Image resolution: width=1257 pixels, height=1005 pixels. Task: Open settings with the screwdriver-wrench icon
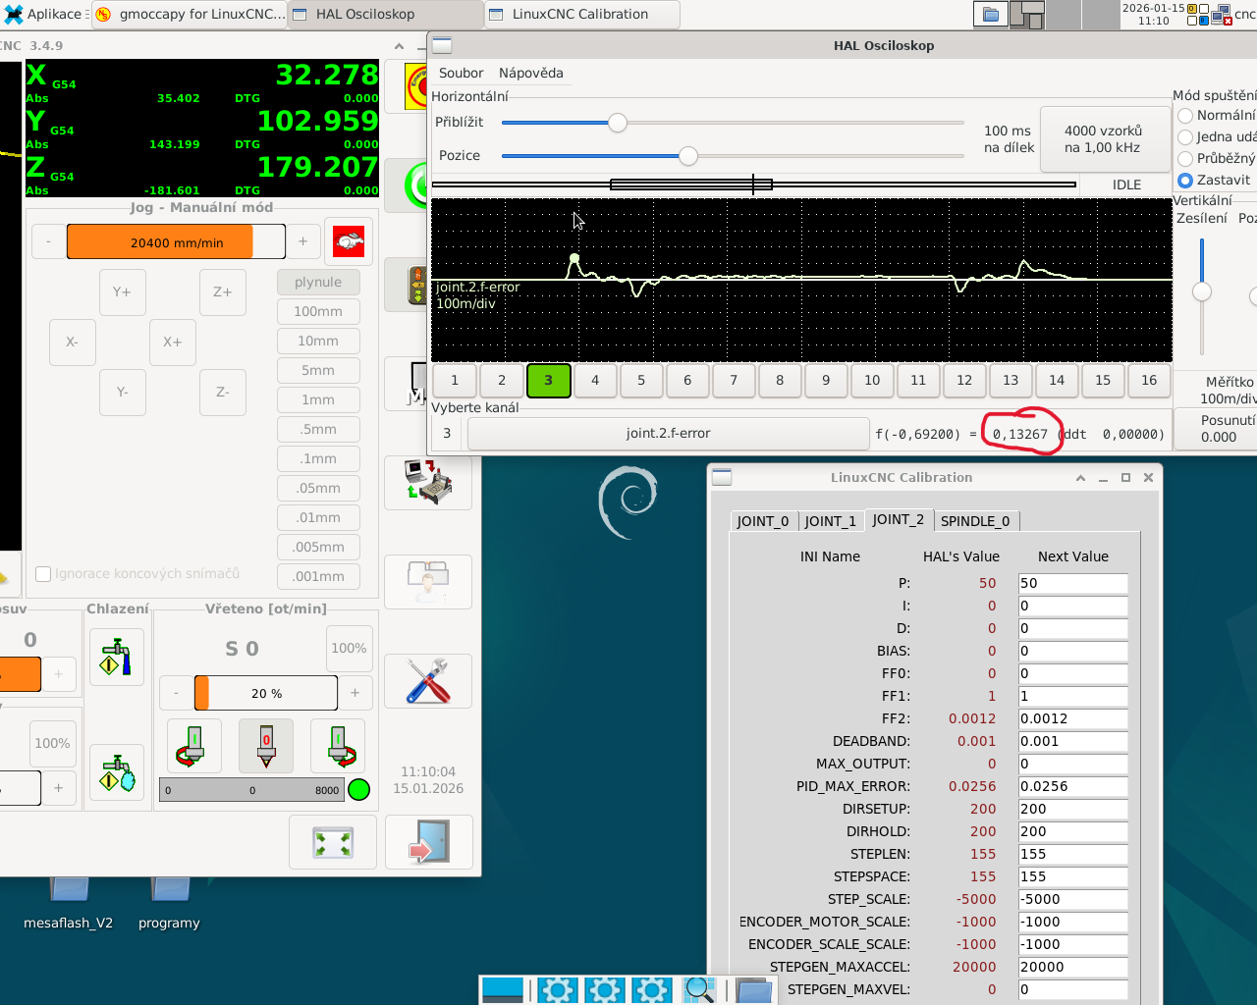(x=428, y=681)
